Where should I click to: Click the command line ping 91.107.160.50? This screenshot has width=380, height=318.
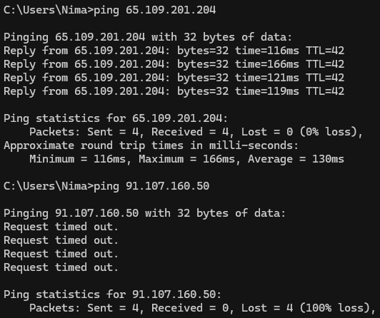tap(106, 186)
